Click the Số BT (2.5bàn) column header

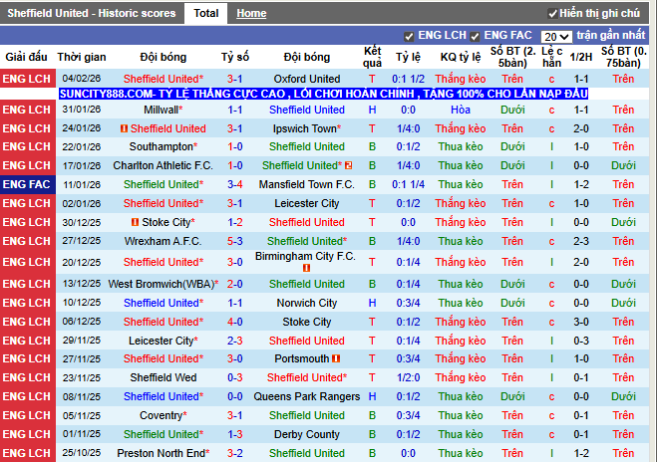pos(512,57)
